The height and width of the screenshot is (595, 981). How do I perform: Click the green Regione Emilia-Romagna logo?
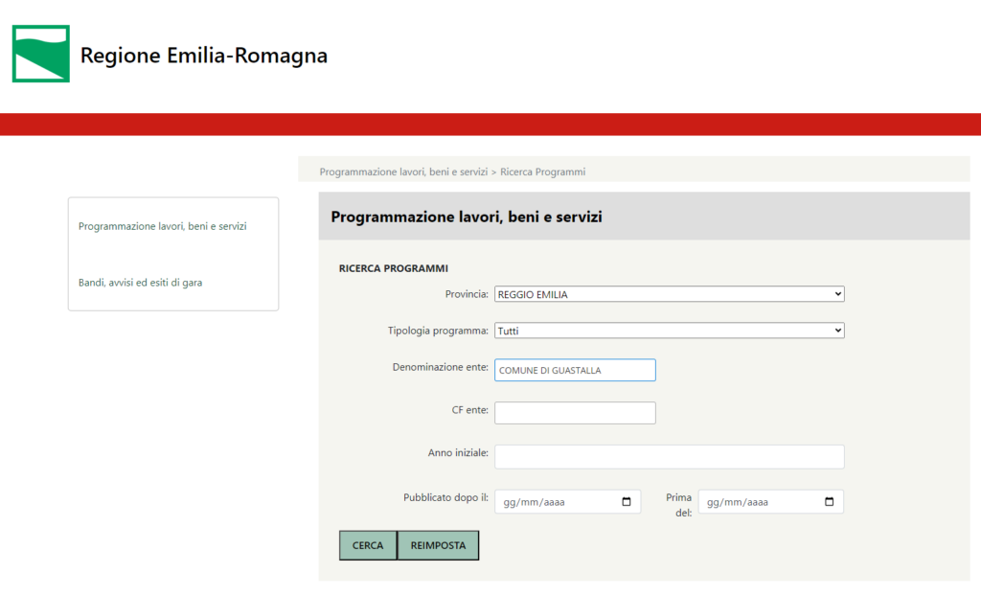40,54
